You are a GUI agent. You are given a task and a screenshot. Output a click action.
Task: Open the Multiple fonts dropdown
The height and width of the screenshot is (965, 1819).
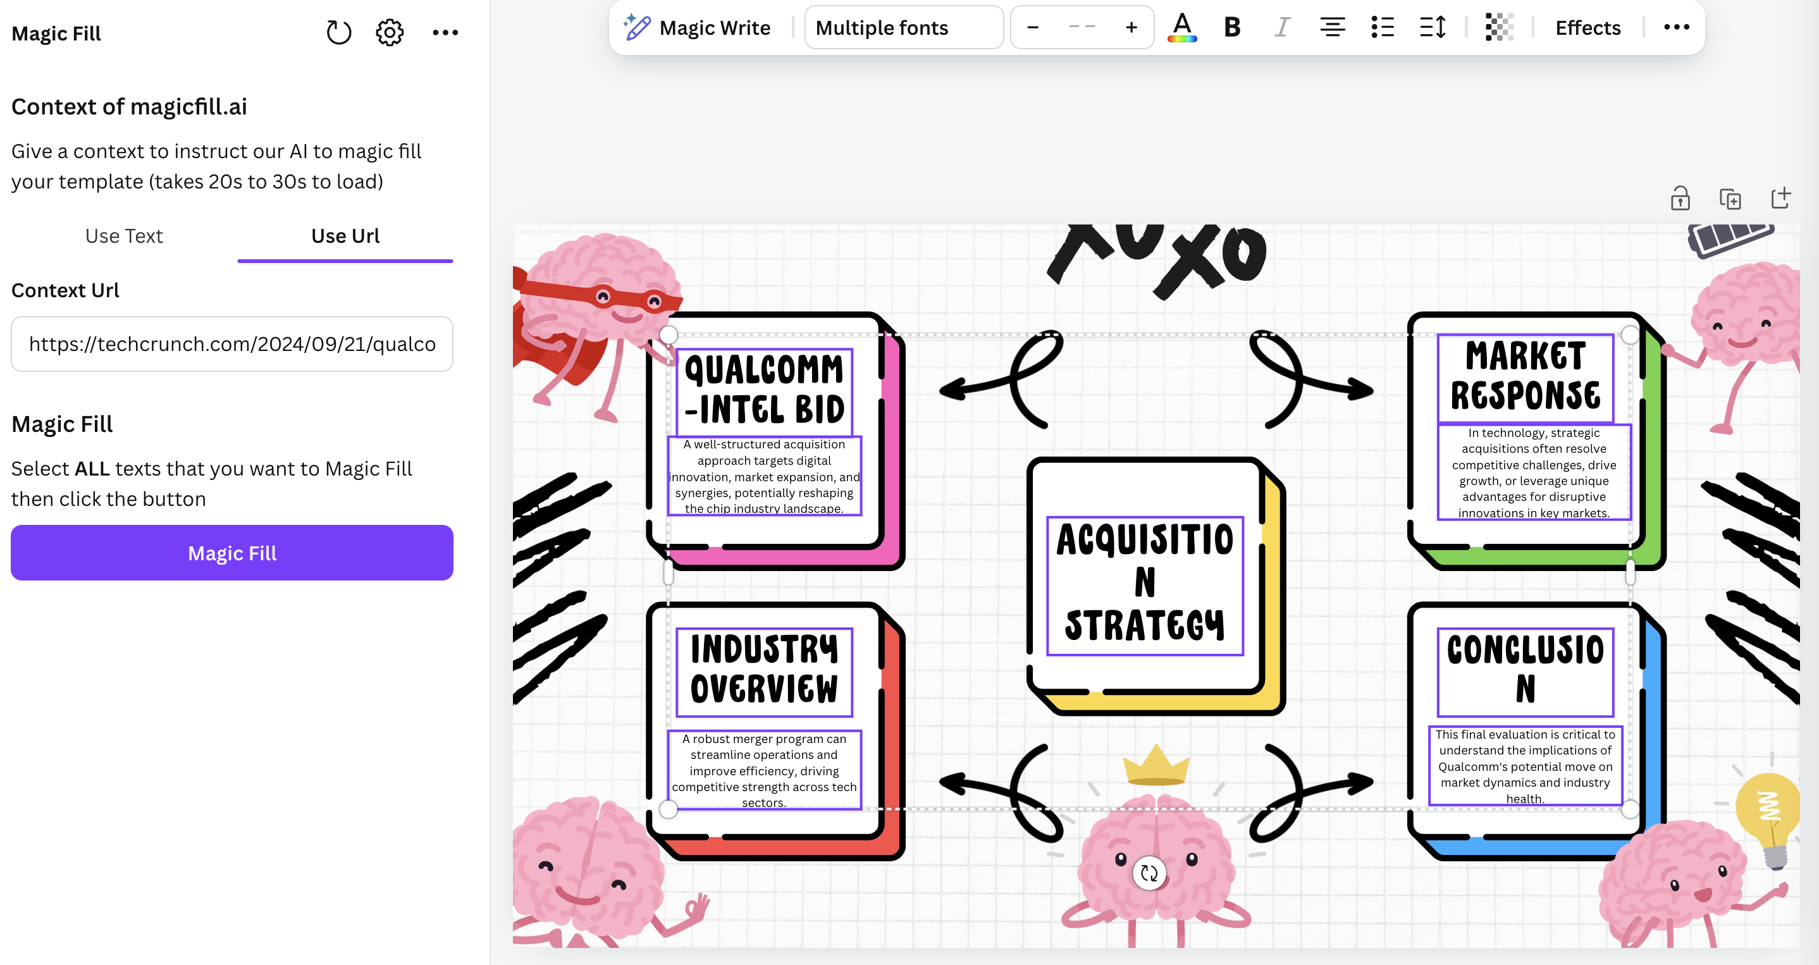click(903, 28)
